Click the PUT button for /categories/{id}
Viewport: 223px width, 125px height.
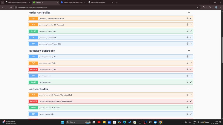point(33,63)
